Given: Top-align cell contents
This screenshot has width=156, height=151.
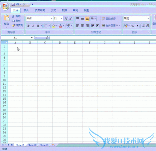Looking at the screenshot, I should pos(78,18).
